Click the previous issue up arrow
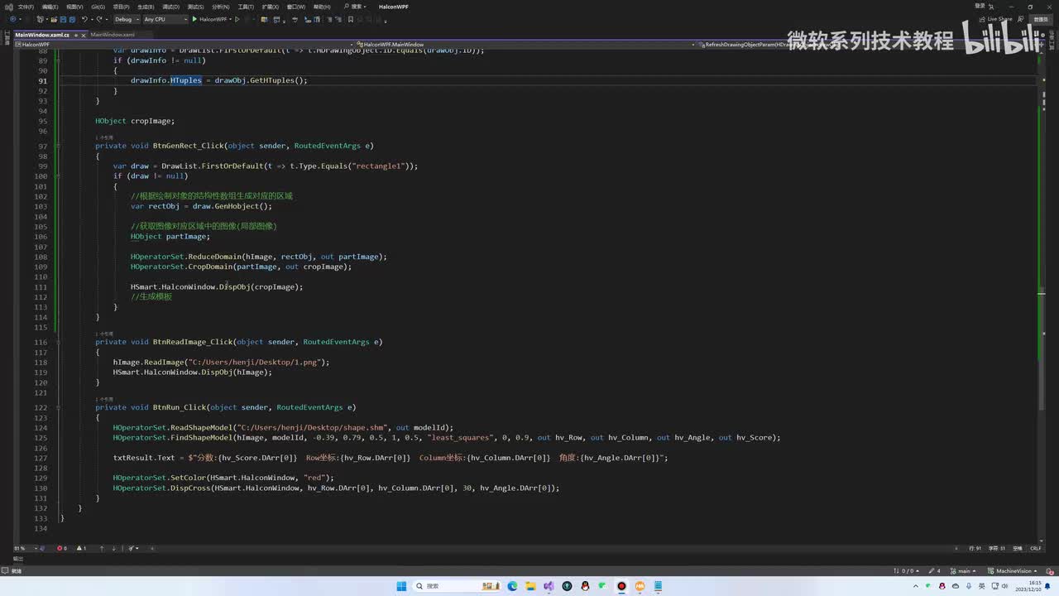Image resolution: width=1059 pixels, height=596 pixels. pyautogui.click(x=102, y=548)
